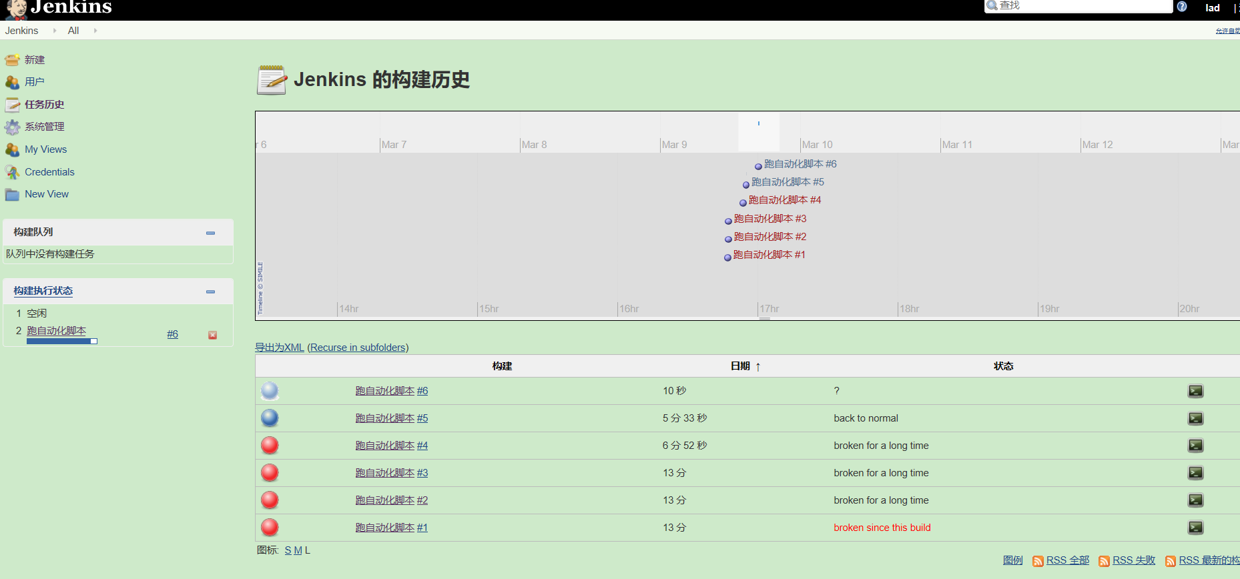Image resolution: width=1240 pixels, height=579 pixels.
Task: Open 用户 in the sidebar
Action: tap(35, 82)
